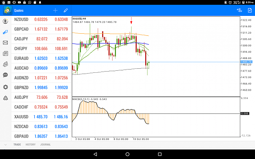
Task: Tap Android back navigation button
Action: [x=95, y=154]
